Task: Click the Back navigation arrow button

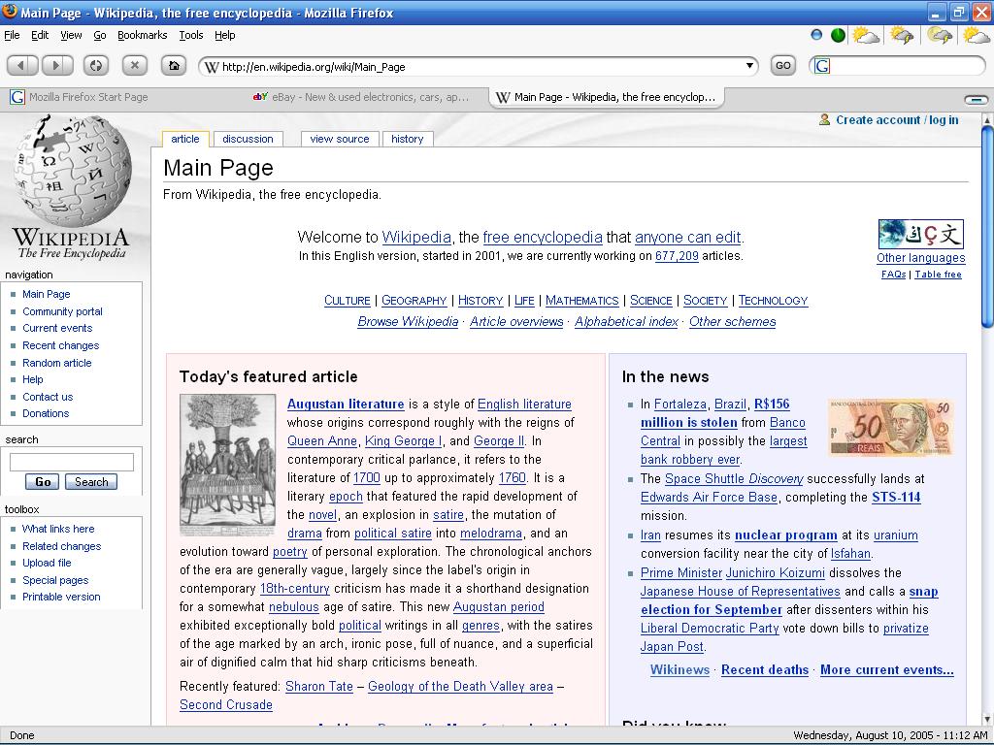Action: pyautogui.click(x=22, y=65)
